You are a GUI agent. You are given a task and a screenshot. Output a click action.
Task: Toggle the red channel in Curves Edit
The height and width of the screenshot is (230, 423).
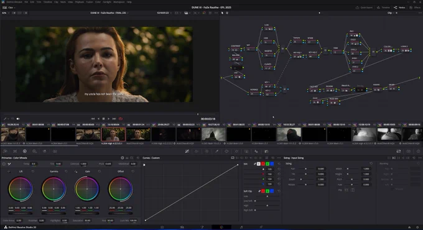tap(263, 163)
